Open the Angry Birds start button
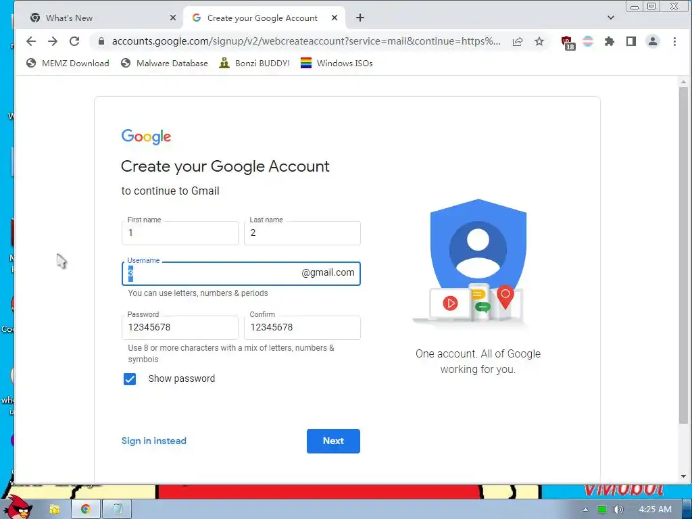692x519 pixels. [x=18, y=508]
